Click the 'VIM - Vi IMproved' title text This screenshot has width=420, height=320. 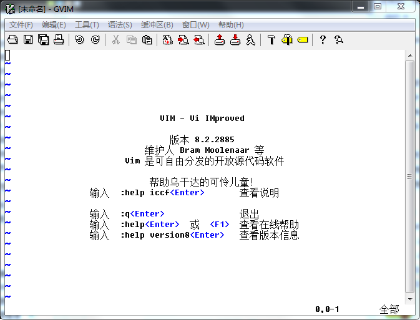202,118
